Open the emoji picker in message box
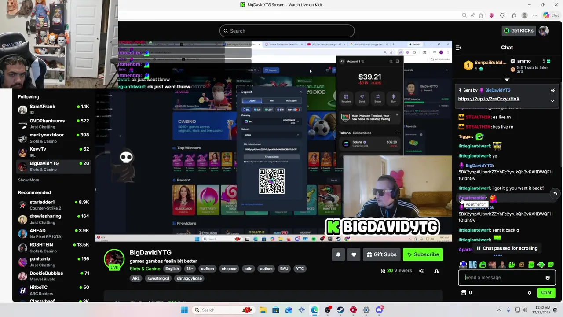563x317 pixels. 548,278
